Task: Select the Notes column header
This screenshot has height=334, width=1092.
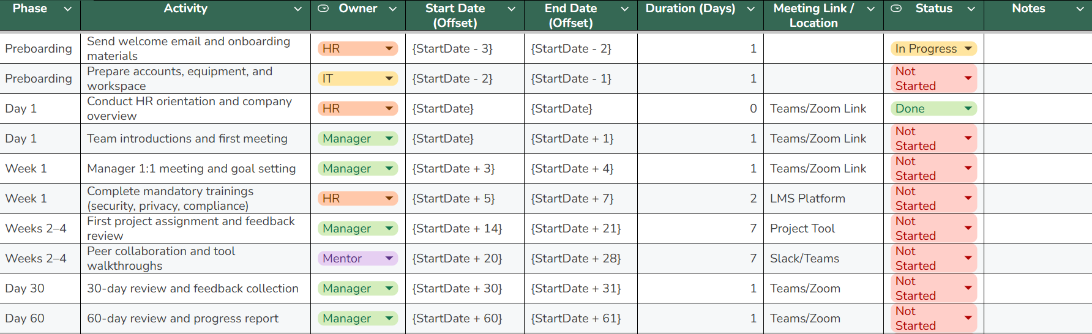Action: tap(1028, 9)
